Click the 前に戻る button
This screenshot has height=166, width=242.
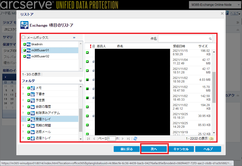127,149
